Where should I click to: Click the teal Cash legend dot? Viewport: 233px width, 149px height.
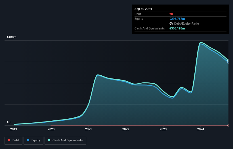[49, 140]
